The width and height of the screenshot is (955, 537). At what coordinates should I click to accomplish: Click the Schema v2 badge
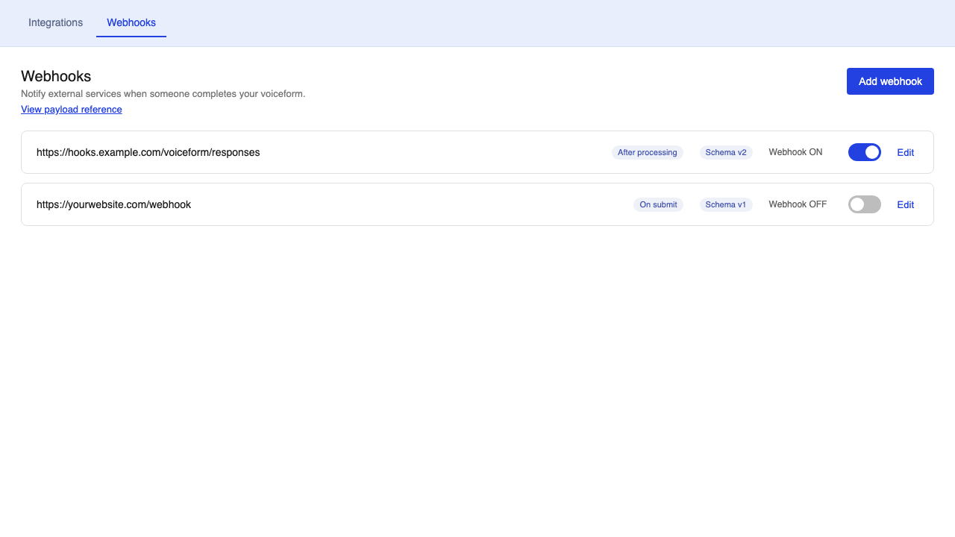click(726, 152)
